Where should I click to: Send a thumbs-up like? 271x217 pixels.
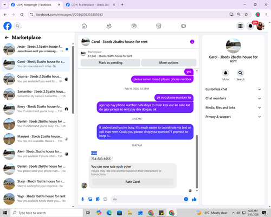(195, 199)
